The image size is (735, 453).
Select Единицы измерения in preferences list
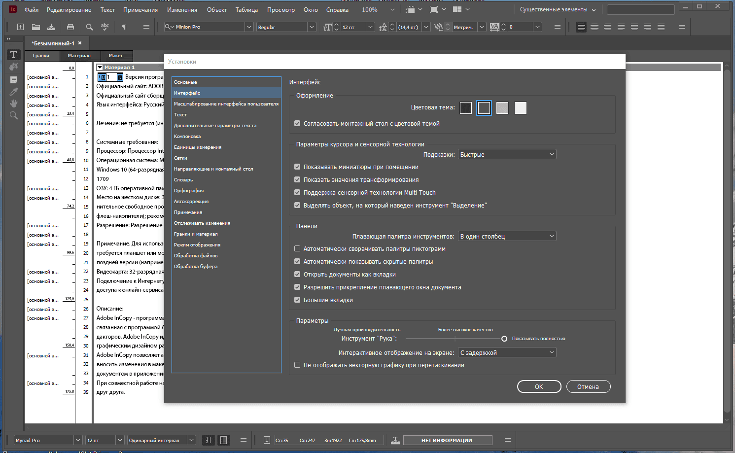pos(226,147)
